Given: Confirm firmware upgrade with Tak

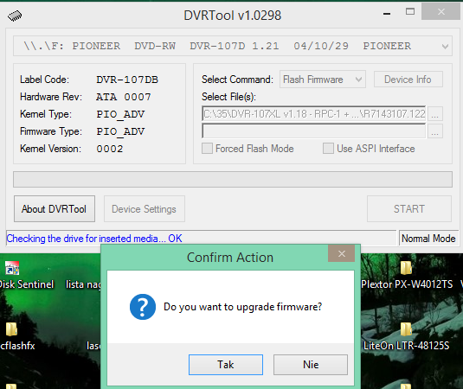Looking at the screenshot, I should (226, 365).
